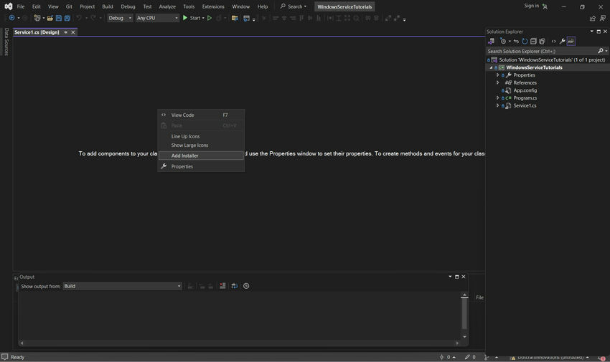Open the Find in Files toolbar icon
Image resolution: width=610 pixels, height=362 pixels.
[235, 18]
